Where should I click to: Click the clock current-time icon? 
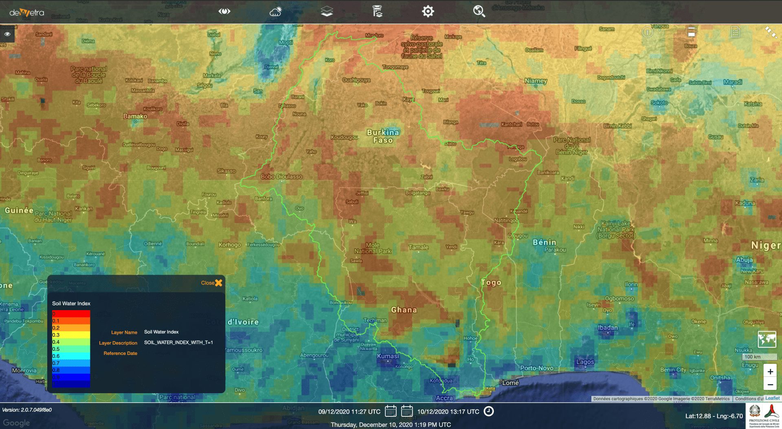489,411
